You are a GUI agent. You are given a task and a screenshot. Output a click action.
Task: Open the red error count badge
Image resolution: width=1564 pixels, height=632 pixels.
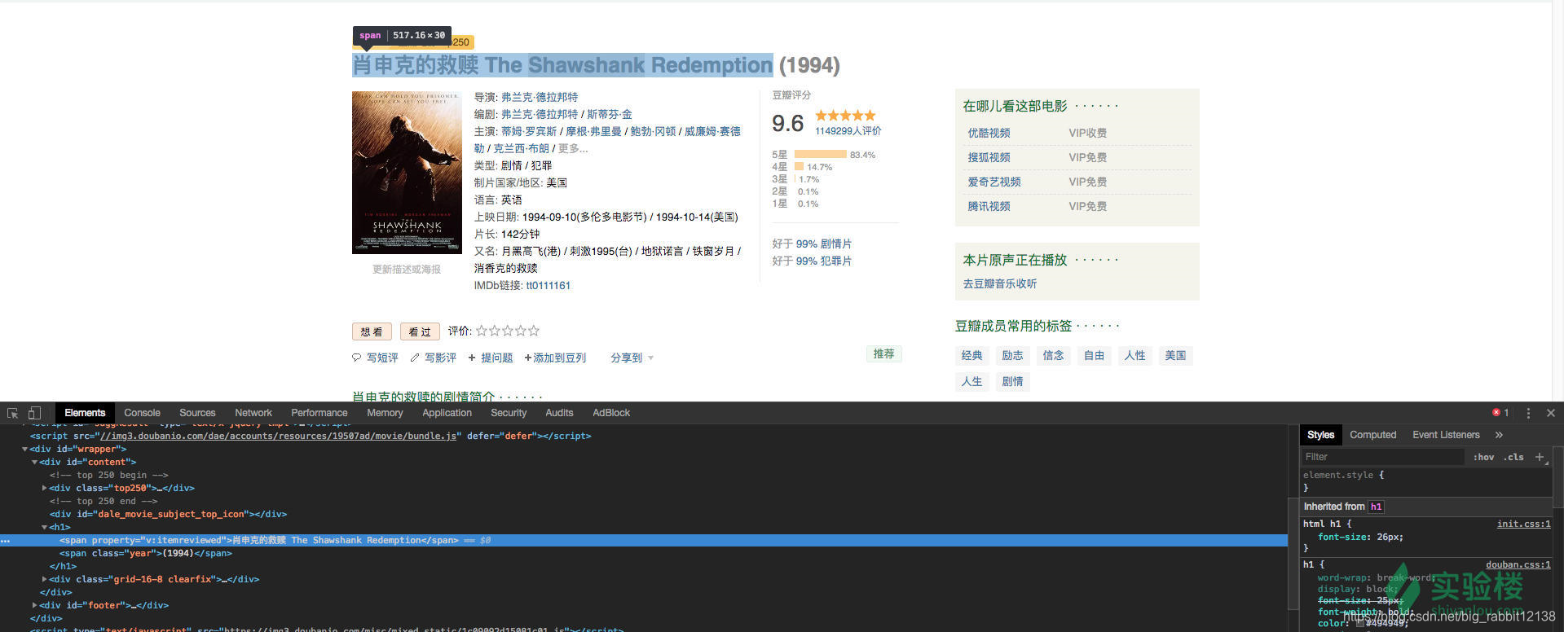click(1500, 413)
